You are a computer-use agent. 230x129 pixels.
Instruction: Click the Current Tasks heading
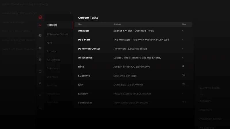[88, 17]
